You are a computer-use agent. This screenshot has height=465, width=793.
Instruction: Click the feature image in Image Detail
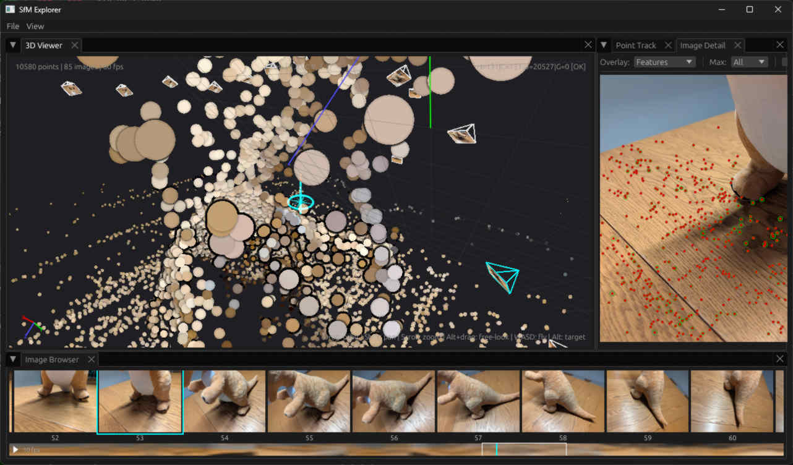[x=693, y=208]
